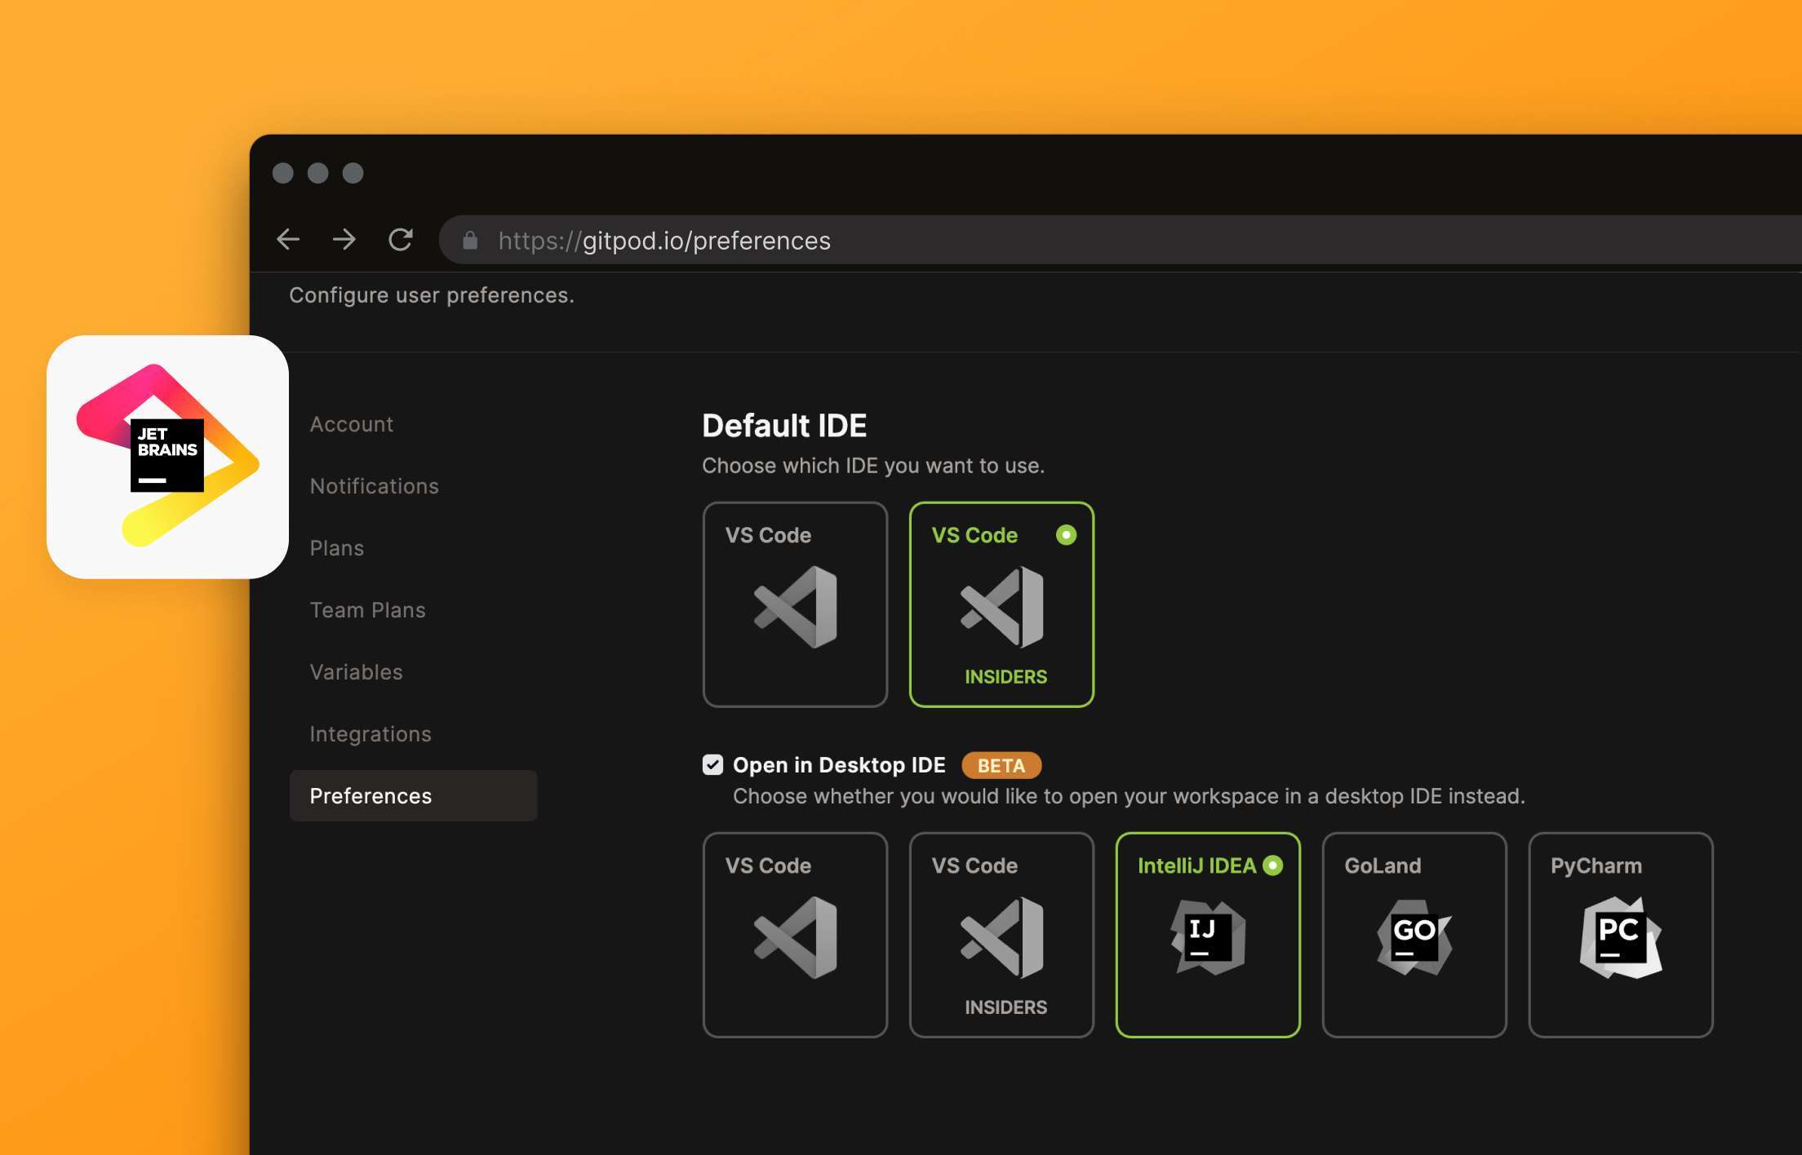The height and width of the screenshot is (1155, 1802).
Task: Navigate to Notifications preferences
Action: (x=375, y=485)
